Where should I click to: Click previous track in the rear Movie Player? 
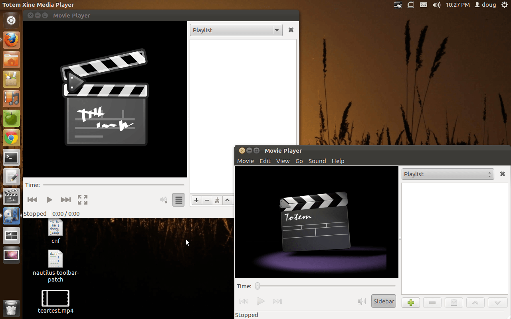pyautogui.click(x=32, y=200)
